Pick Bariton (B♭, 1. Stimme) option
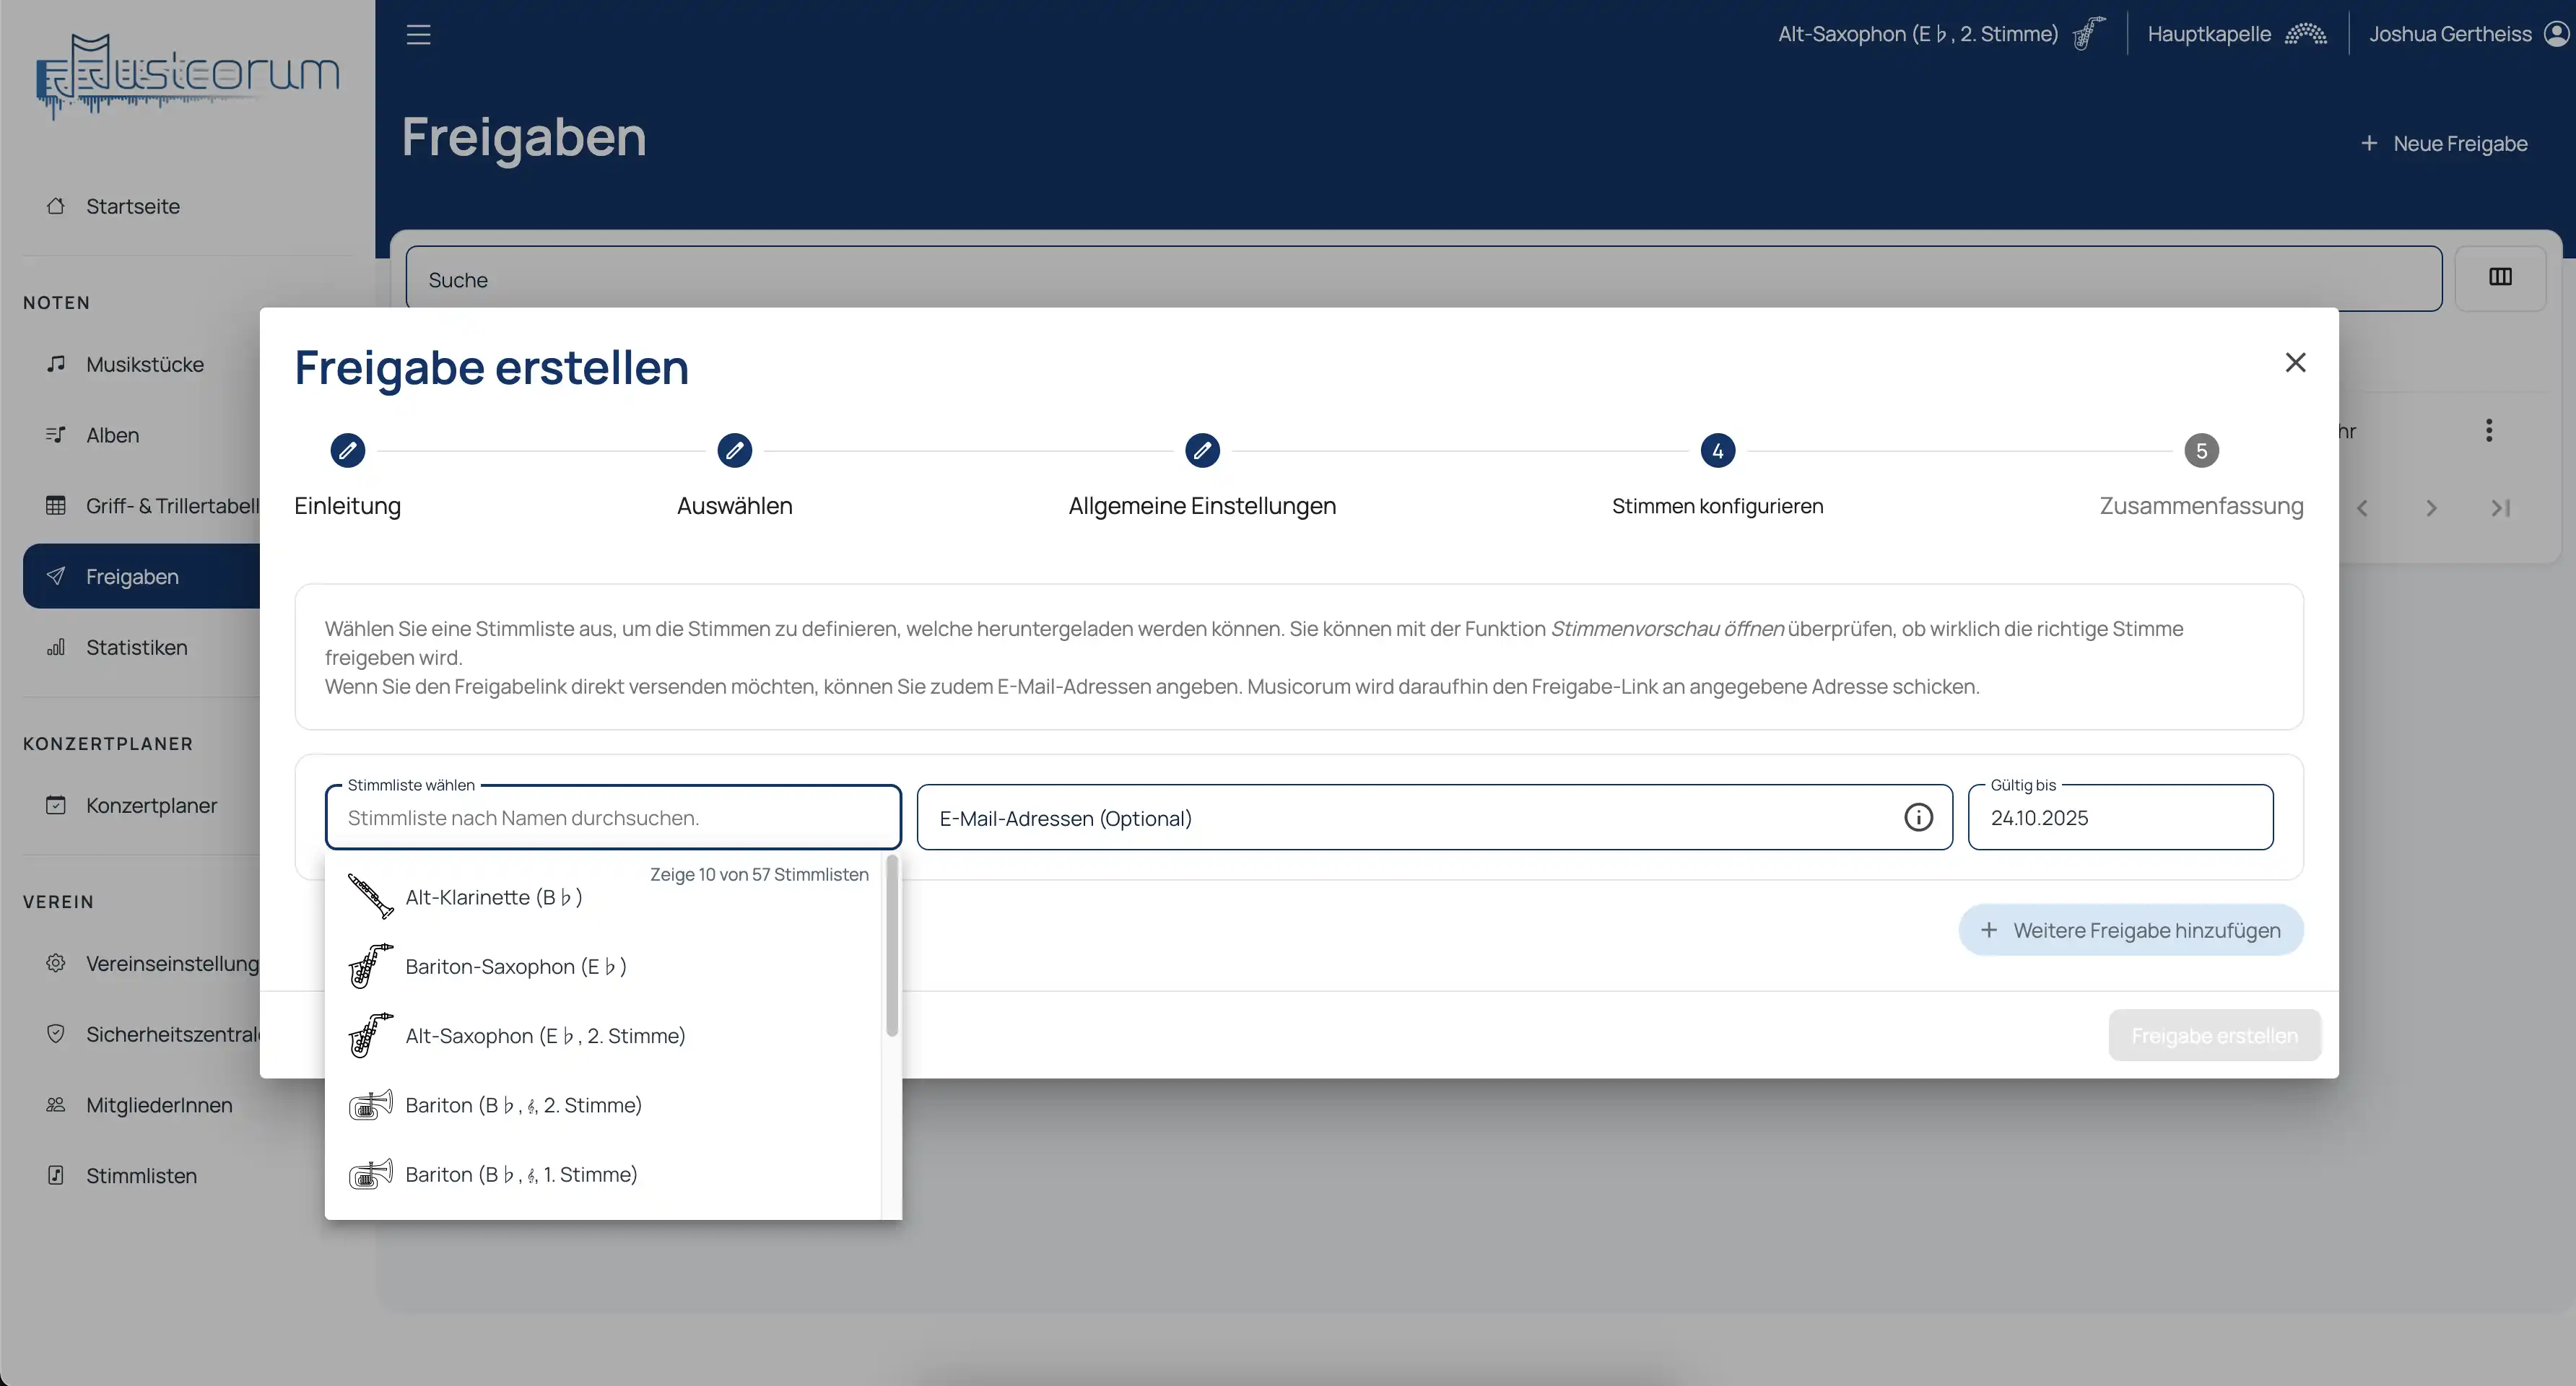2576x1386 pixels. [x=521, y=1174]
